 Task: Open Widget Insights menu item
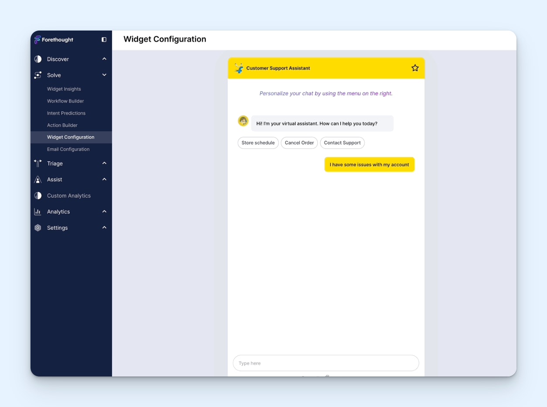(x=64, y=89)
